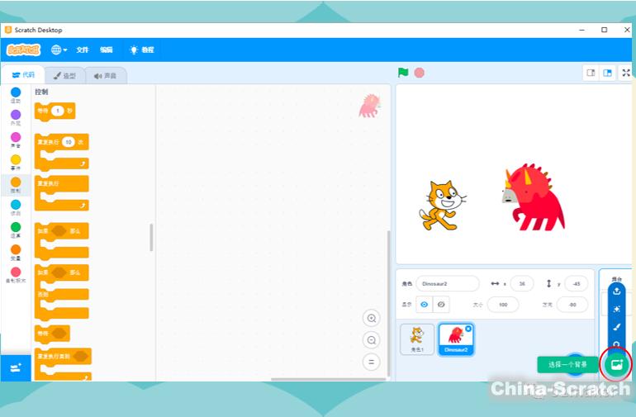Select the cat sprite thumbnail

point(417,338)
